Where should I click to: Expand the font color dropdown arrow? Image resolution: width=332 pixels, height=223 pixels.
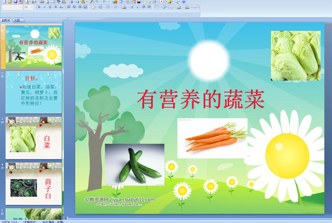point(128,7)
